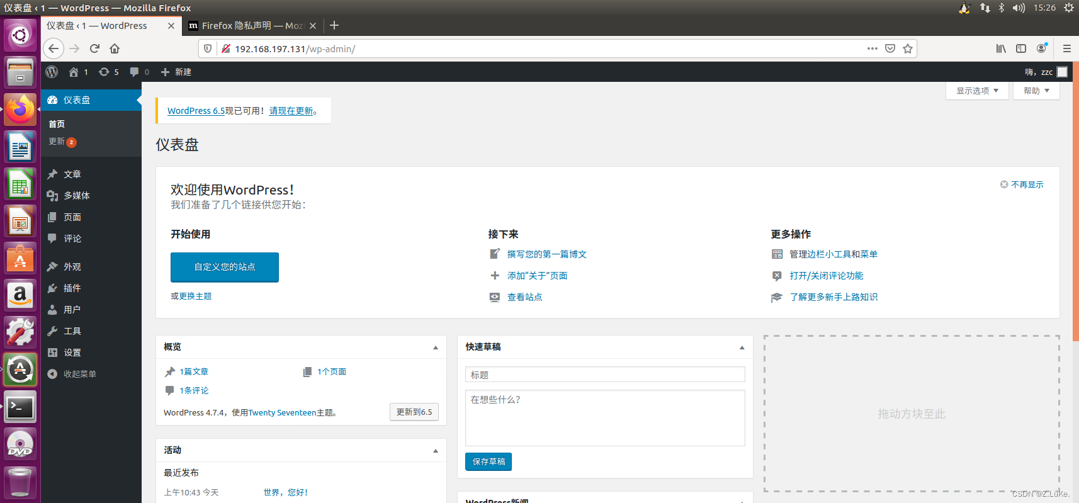Save page to Pocket icon

point(890,48)
